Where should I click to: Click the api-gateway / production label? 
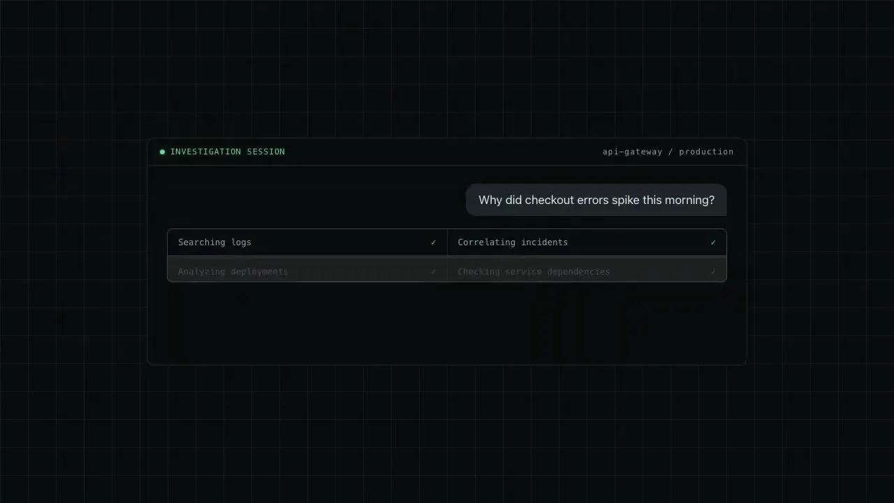click(668, 152)
